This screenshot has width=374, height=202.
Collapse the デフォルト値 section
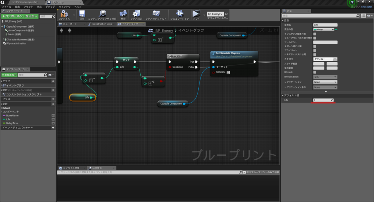pos(283,95)
